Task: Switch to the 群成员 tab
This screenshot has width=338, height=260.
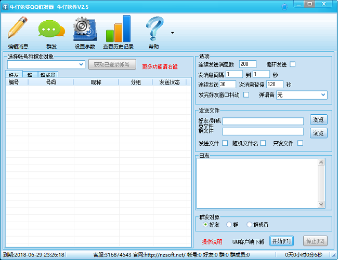Action: click(48, 75)
